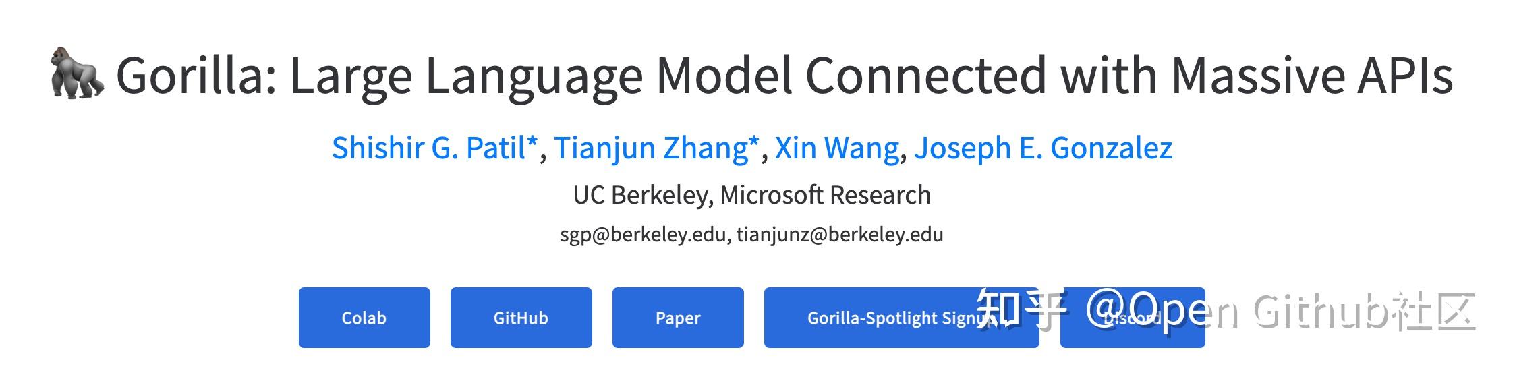1515x379 pixels.
Task: Click the gorilla emoji icon beside the title
Action: coord(77,73)
